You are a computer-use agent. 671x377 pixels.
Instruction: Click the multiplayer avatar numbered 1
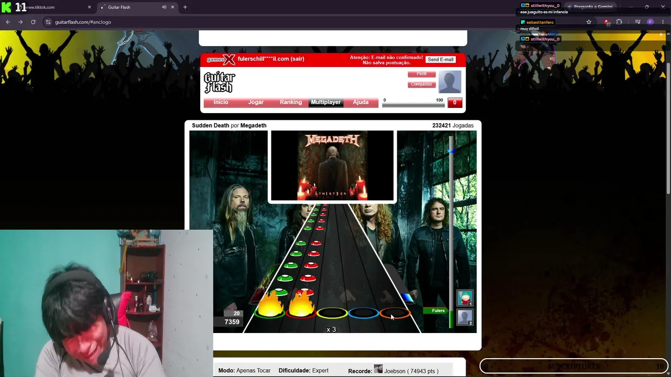pos(464,298)
